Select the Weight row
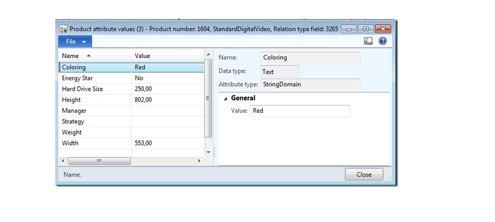Viewport: 495px width, 222px height. click(131, 132)
